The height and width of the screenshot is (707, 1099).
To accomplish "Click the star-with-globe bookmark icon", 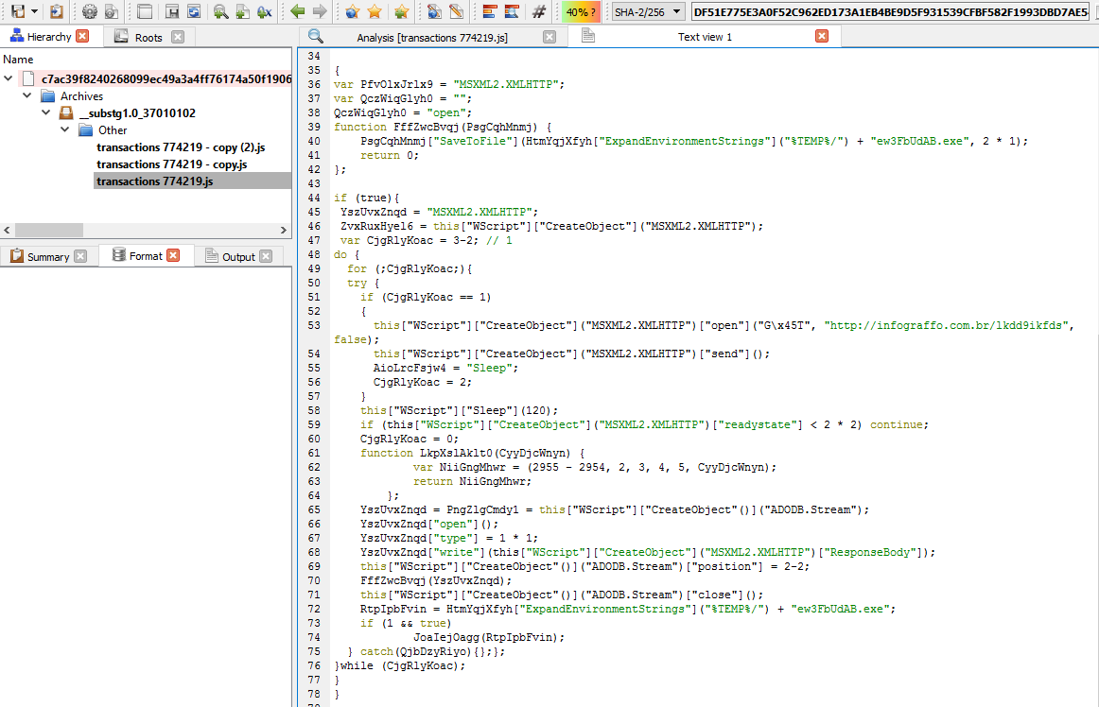I will click(353, 11).
